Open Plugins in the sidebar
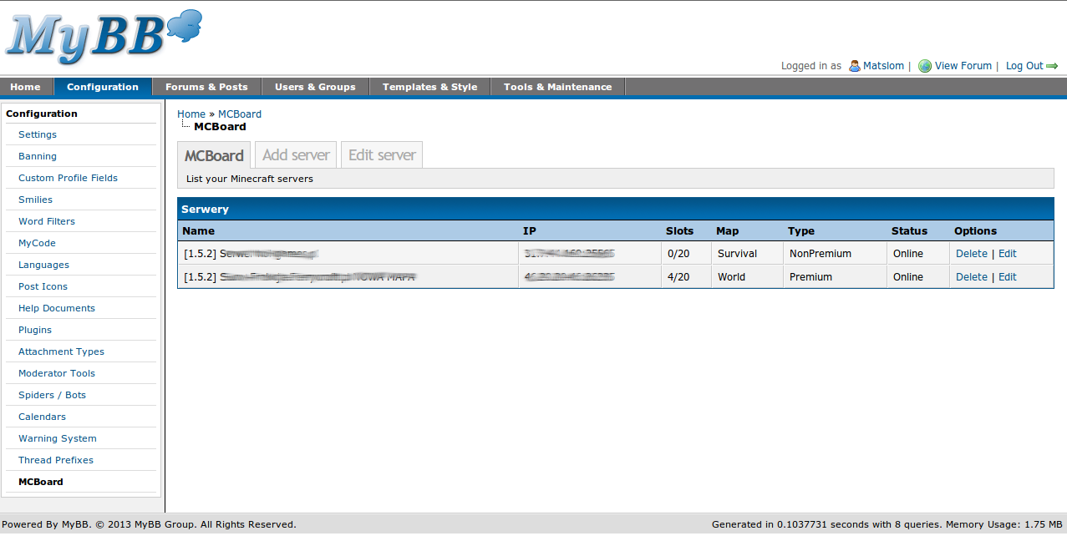1067x536 pixels. point(35,330)
